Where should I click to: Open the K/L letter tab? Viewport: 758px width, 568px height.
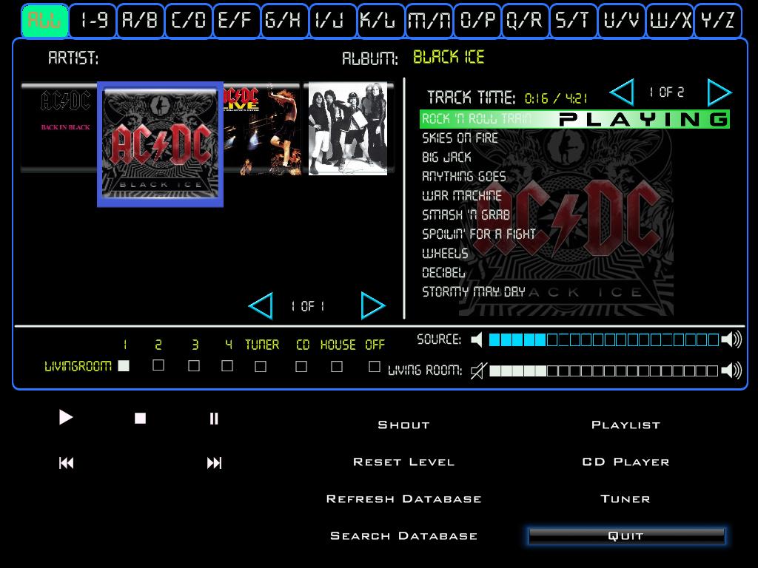pyautogui.click(x=380, y=20)
